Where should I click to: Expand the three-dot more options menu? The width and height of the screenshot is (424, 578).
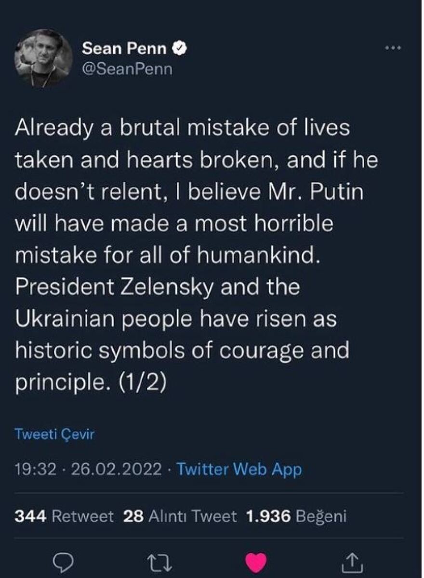[x=393, y=48]
